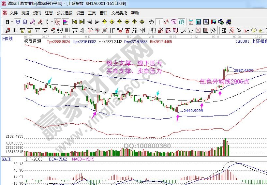Select the hand pan tool
This screenshot has height=185, width=267.
coord(151,22)
